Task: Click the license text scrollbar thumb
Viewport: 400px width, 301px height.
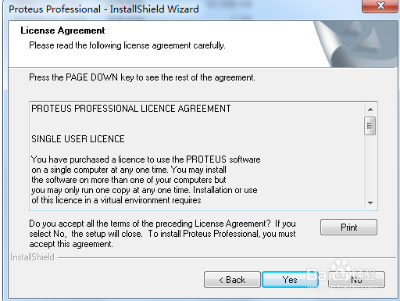Action: pos(370,126)
